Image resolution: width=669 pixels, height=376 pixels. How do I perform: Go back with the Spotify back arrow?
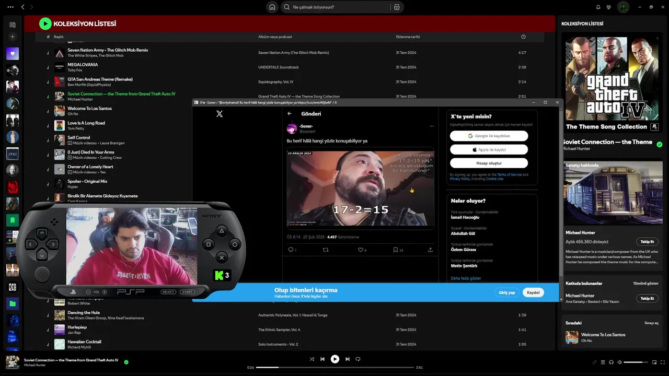click(x=22, y=7)
